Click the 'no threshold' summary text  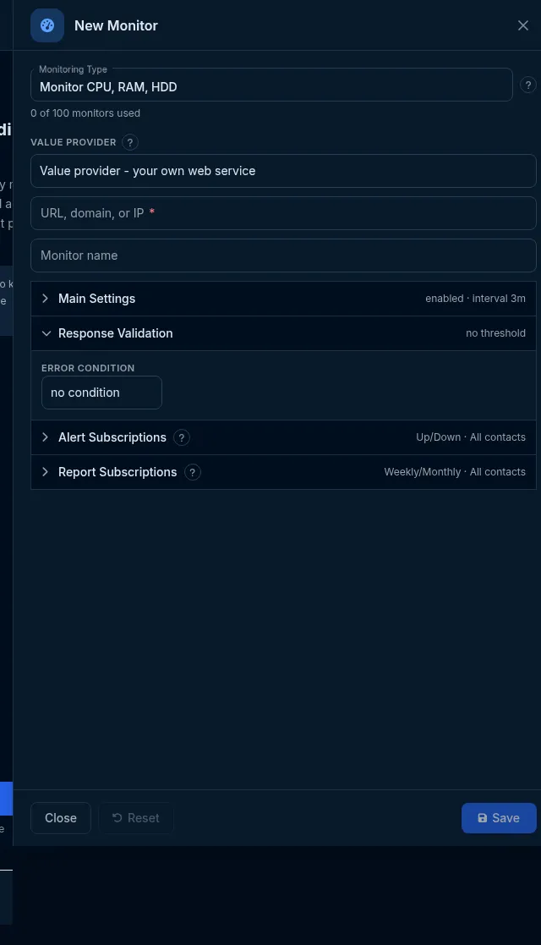[495, 333]
